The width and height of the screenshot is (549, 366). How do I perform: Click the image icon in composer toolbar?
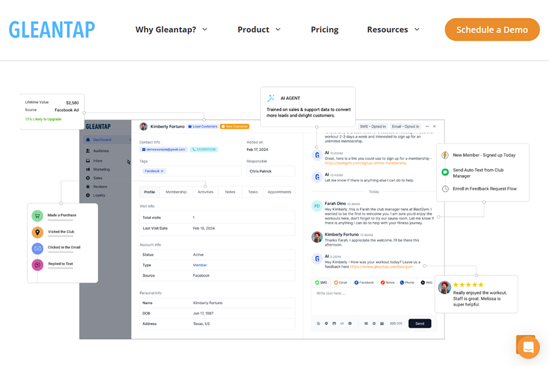point(334,324)
